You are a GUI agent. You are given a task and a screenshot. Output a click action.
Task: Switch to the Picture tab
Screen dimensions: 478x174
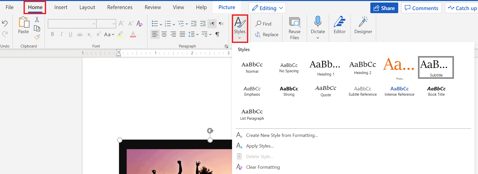tap(227, 7)
